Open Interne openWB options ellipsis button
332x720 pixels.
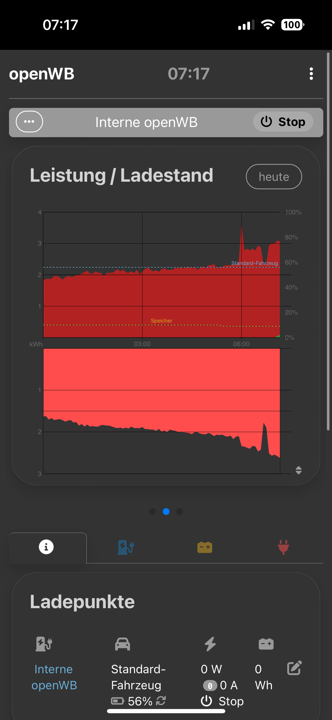click(x=29, y=122)
